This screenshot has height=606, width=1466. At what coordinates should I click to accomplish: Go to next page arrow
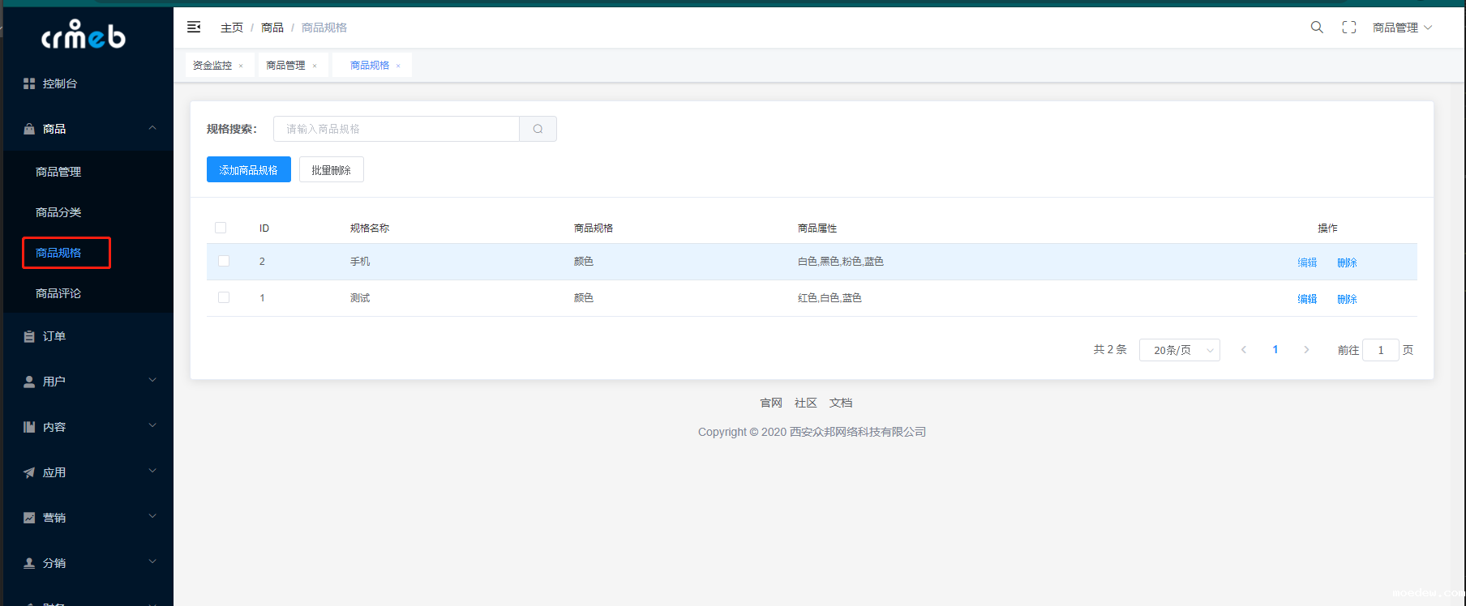(x=1306, y=350)
